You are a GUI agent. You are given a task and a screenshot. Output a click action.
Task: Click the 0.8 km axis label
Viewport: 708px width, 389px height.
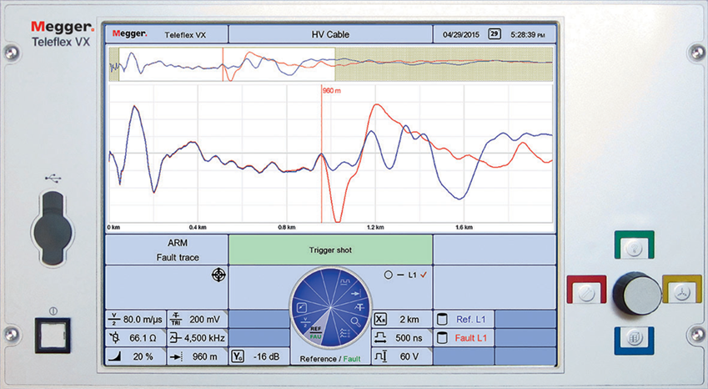[287, 227]
